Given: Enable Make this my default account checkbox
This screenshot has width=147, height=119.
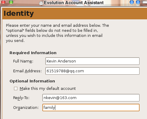Looking at the screenshot, I should (x=16, y=88).
